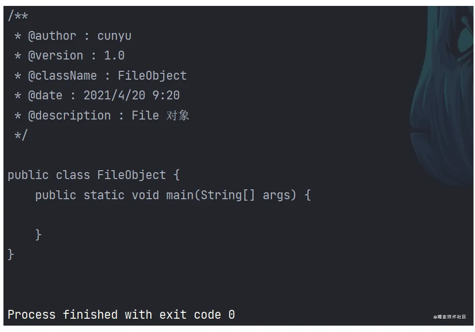This screenshot has width=475, height=332.
Task: Click the 'Process finished with exit code 0' text
Action: pos(121,314)
